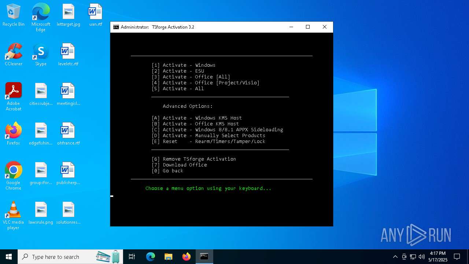Click '[D] Activate - Manually Select Products'
The height and width of the screenshot is (264, 469).
[208, 135]
